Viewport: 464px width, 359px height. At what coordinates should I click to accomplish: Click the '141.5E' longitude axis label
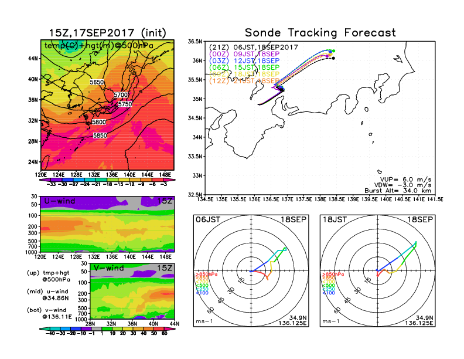click(435, 199)
